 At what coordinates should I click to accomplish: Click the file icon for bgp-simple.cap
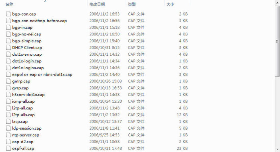click(8, 41)
